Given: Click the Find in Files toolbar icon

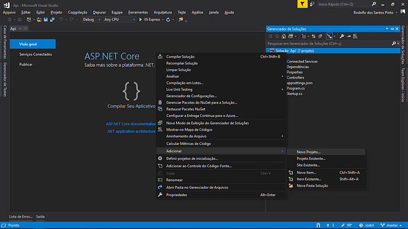Looking at the screenshot, I should pyautogui.click(x=181, y=19).
